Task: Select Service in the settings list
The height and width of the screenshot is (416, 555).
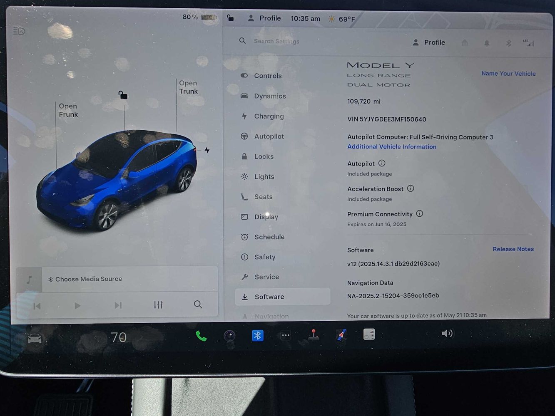Action: pos(260,277)
